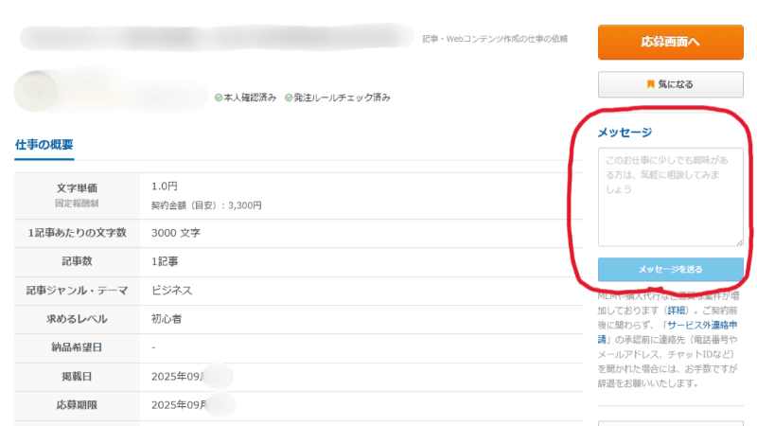
Task: Click the 記事・Webコンテンツ作成の仕事の依頼 text
Action: (x=495, y=39)
